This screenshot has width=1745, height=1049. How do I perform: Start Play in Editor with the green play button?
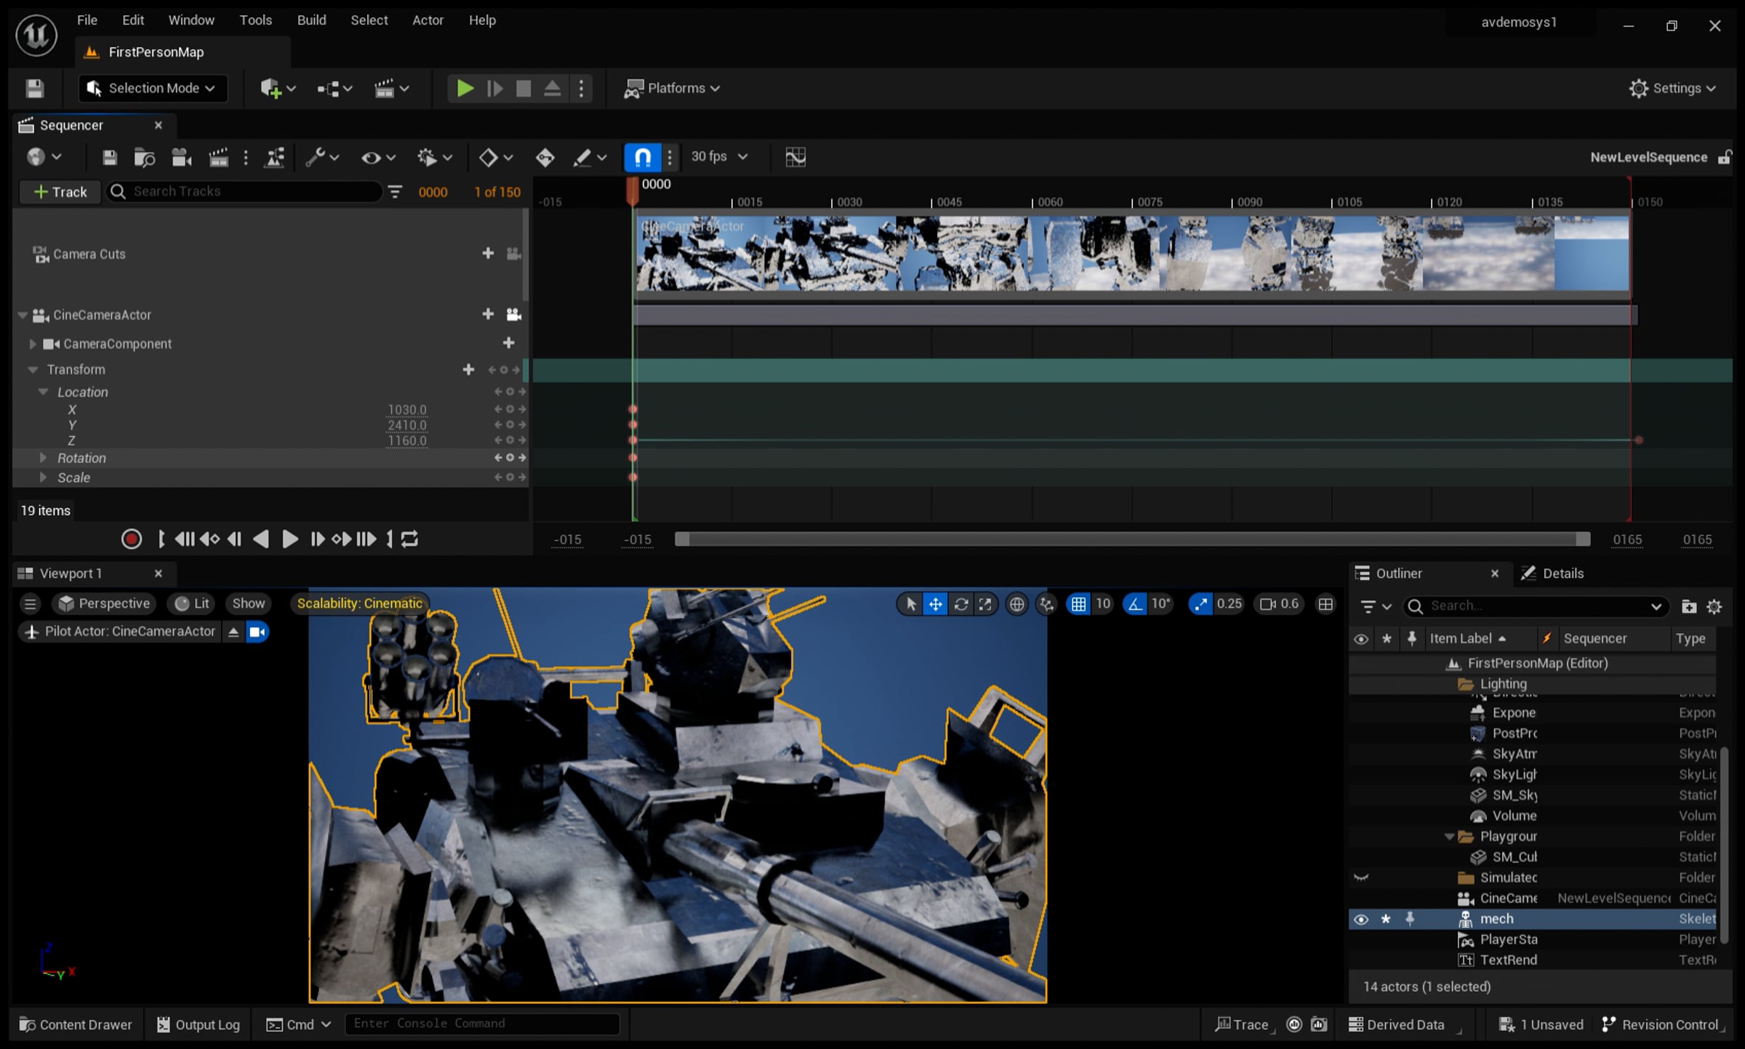click(465, 88)
